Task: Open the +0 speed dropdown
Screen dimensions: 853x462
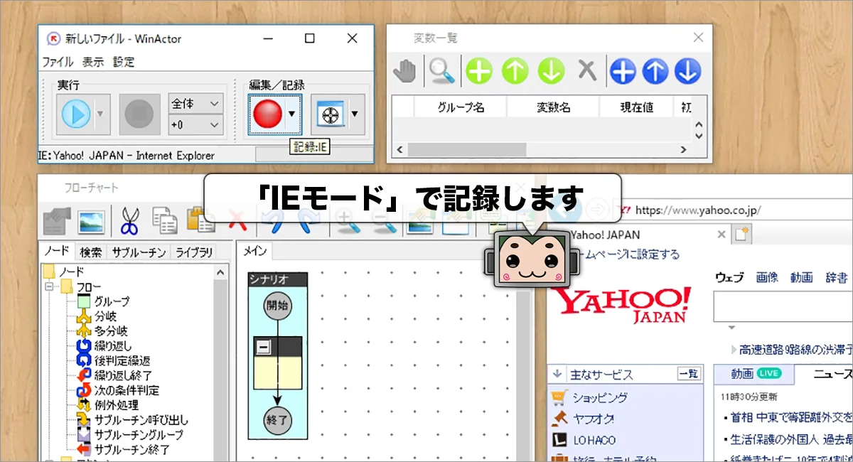Action: [x=195, y=124]
